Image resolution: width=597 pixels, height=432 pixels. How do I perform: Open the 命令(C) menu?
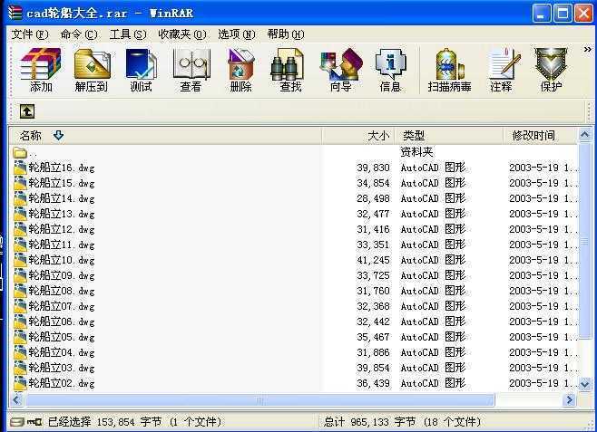point(79,34)
